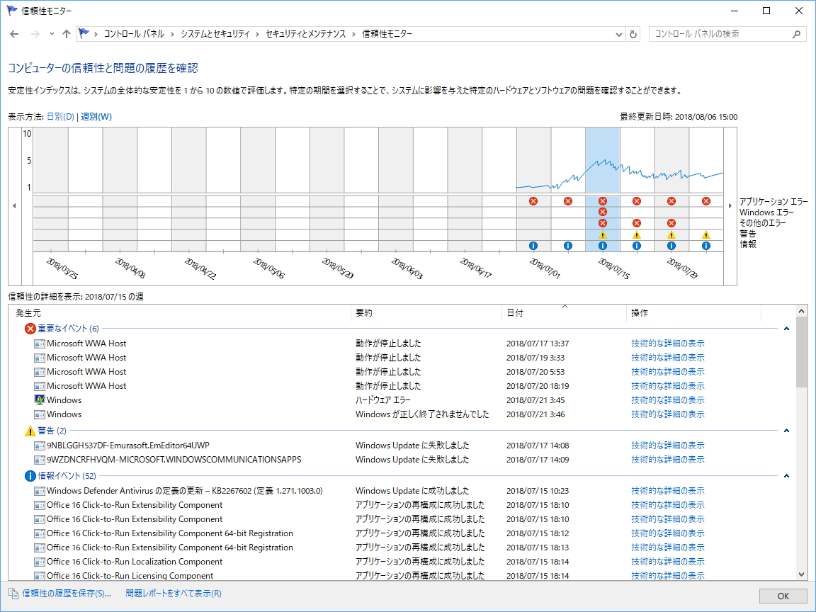Image resolution: width=816 pixels, height=612 pixels.
Task: Select Windows error icon in highlighted week
Action: point(602,212)
